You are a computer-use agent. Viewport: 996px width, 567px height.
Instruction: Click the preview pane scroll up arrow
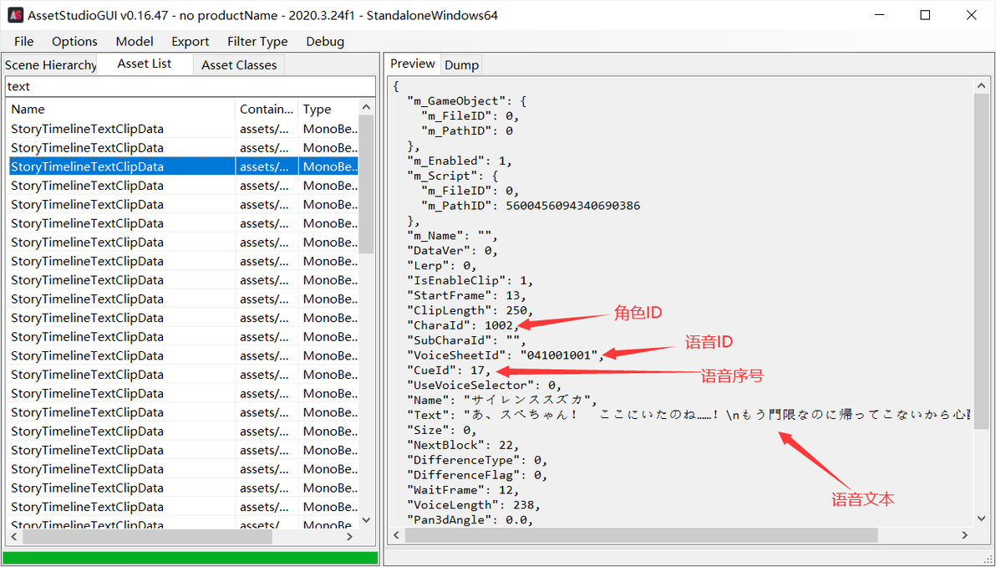[982, 85]
